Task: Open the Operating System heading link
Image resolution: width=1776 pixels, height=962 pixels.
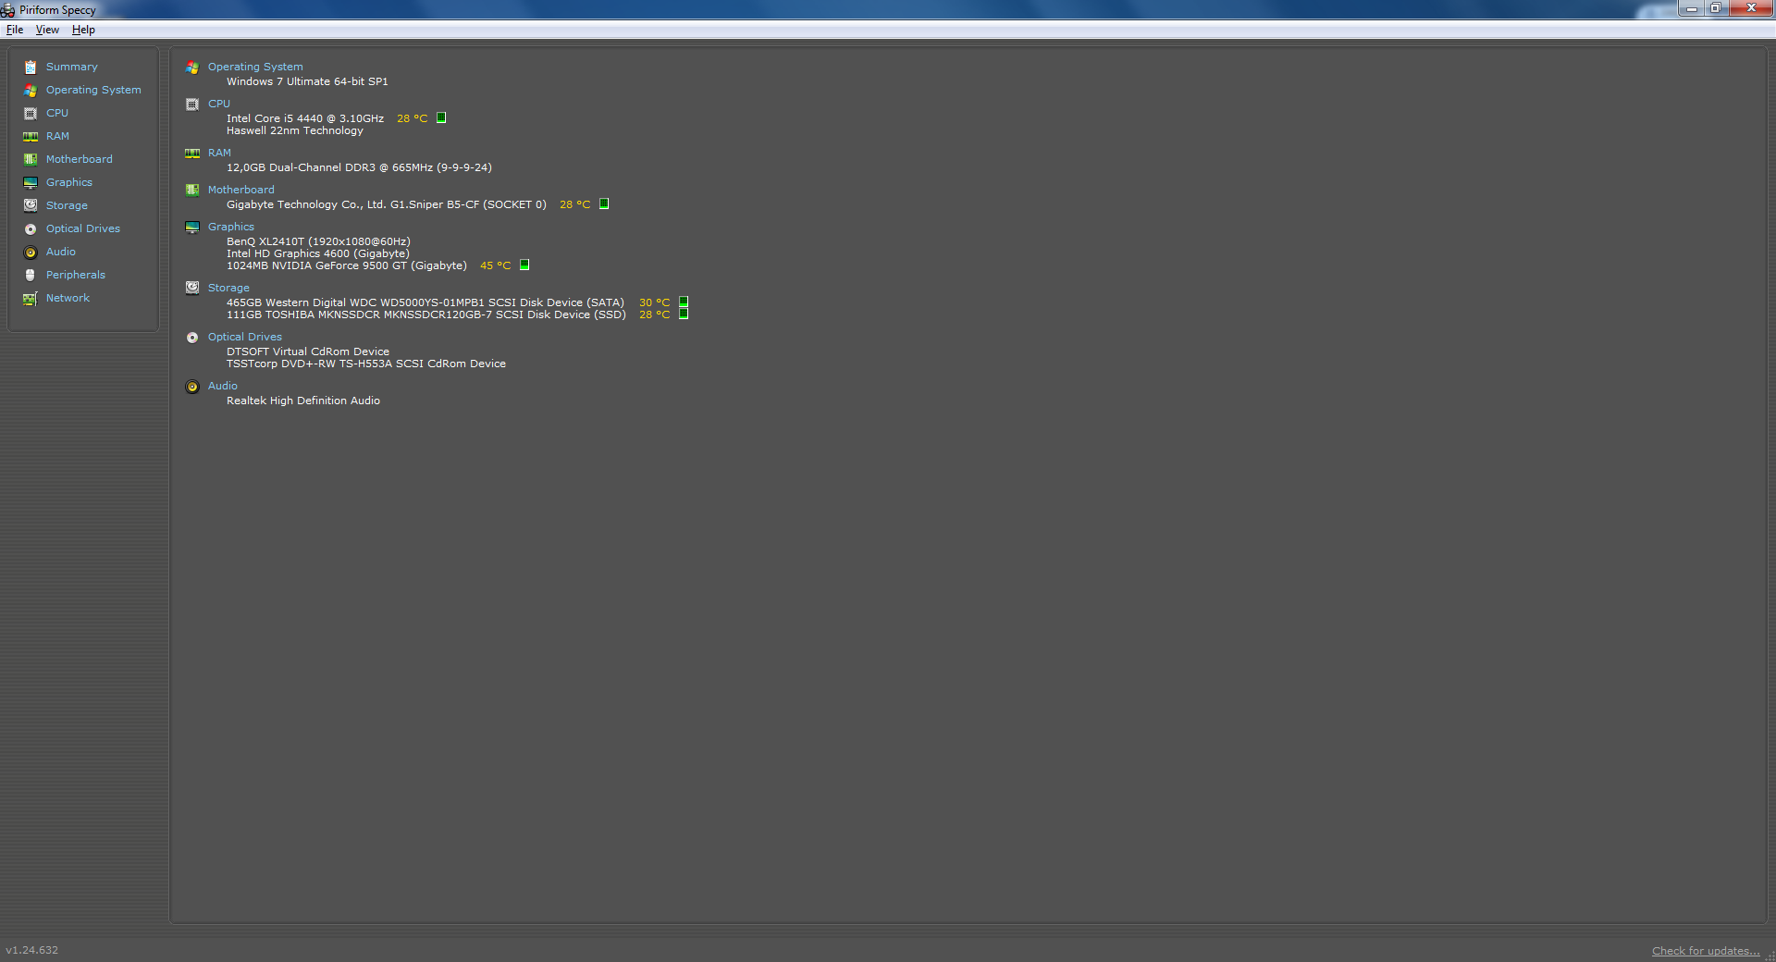Action: [255, 67]
